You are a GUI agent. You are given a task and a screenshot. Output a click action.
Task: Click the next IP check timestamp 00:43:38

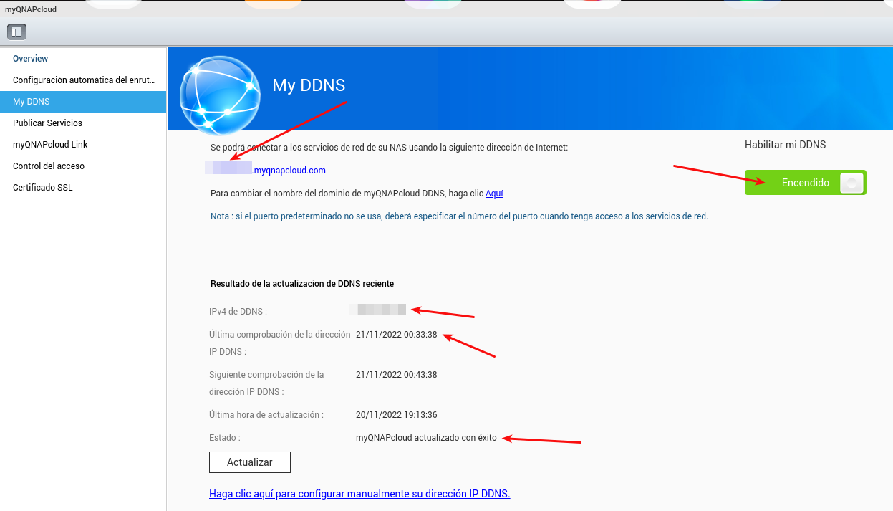tap(396, 375)
